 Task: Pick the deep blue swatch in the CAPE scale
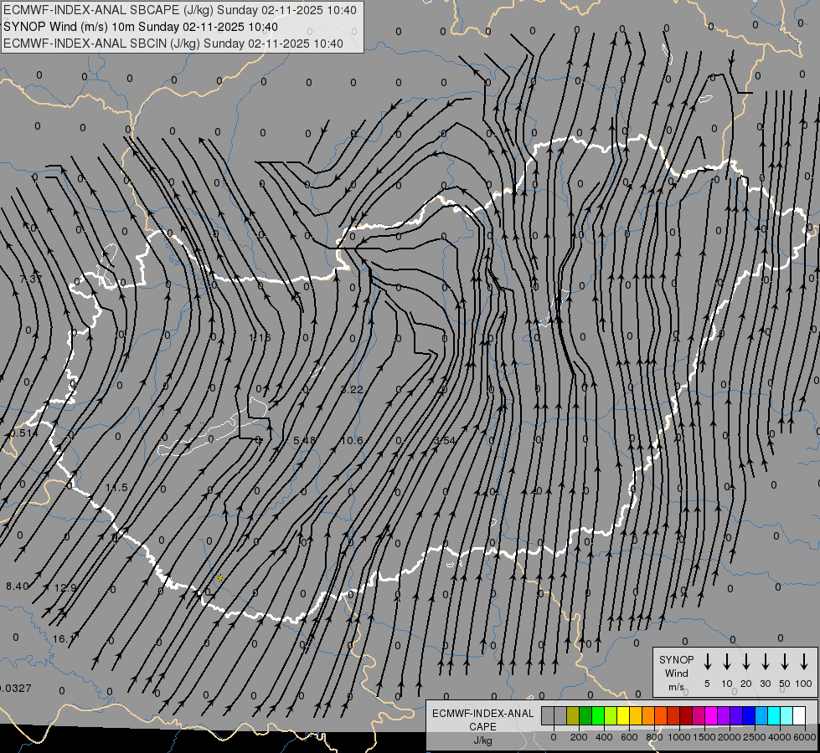[x=750, y=715]
